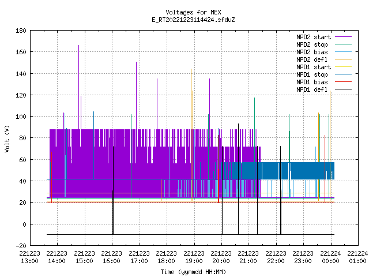The image size is (369, 277).
Task: Click the y-axis tick label 160
Action: 21,52
